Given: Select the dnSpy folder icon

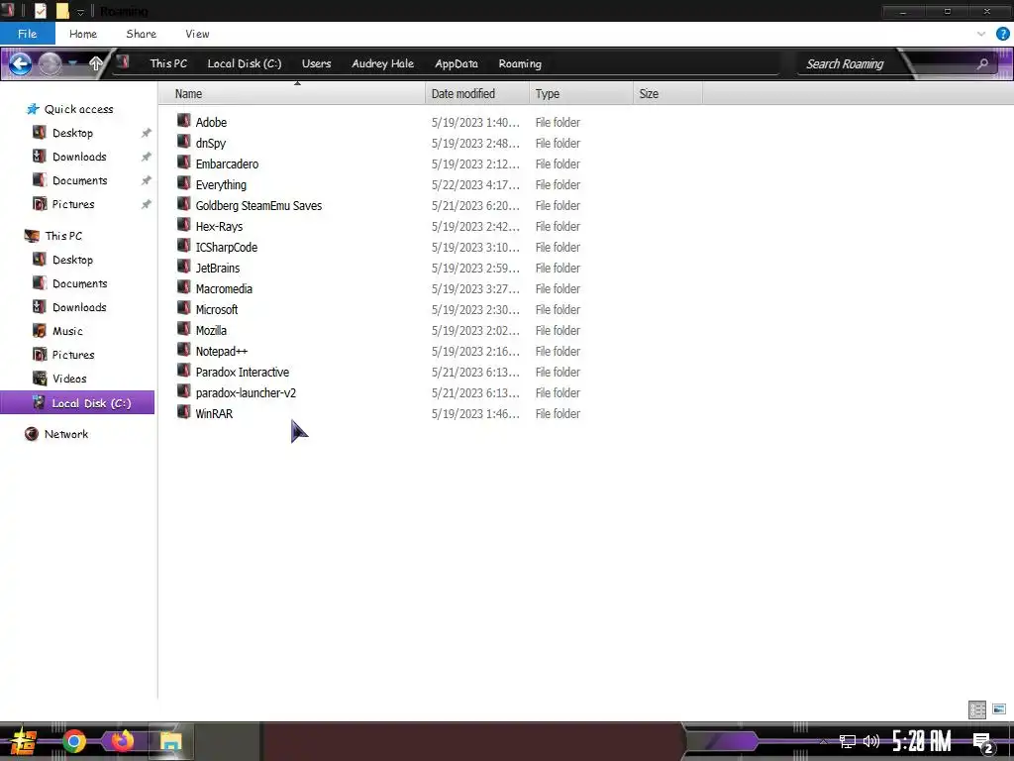Looking at the screenshot, I should pos(184,142).
